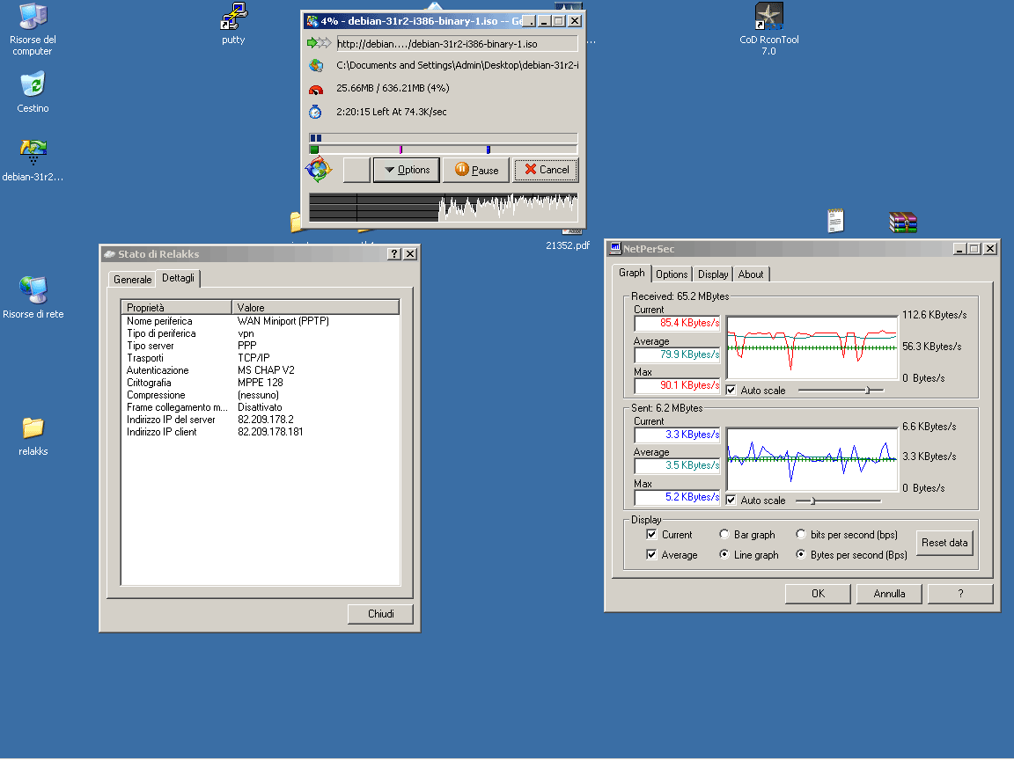Viewport: 1014px width, 760px height.
Task: Toggle the Average display checkbox
Action: point(651,555)
